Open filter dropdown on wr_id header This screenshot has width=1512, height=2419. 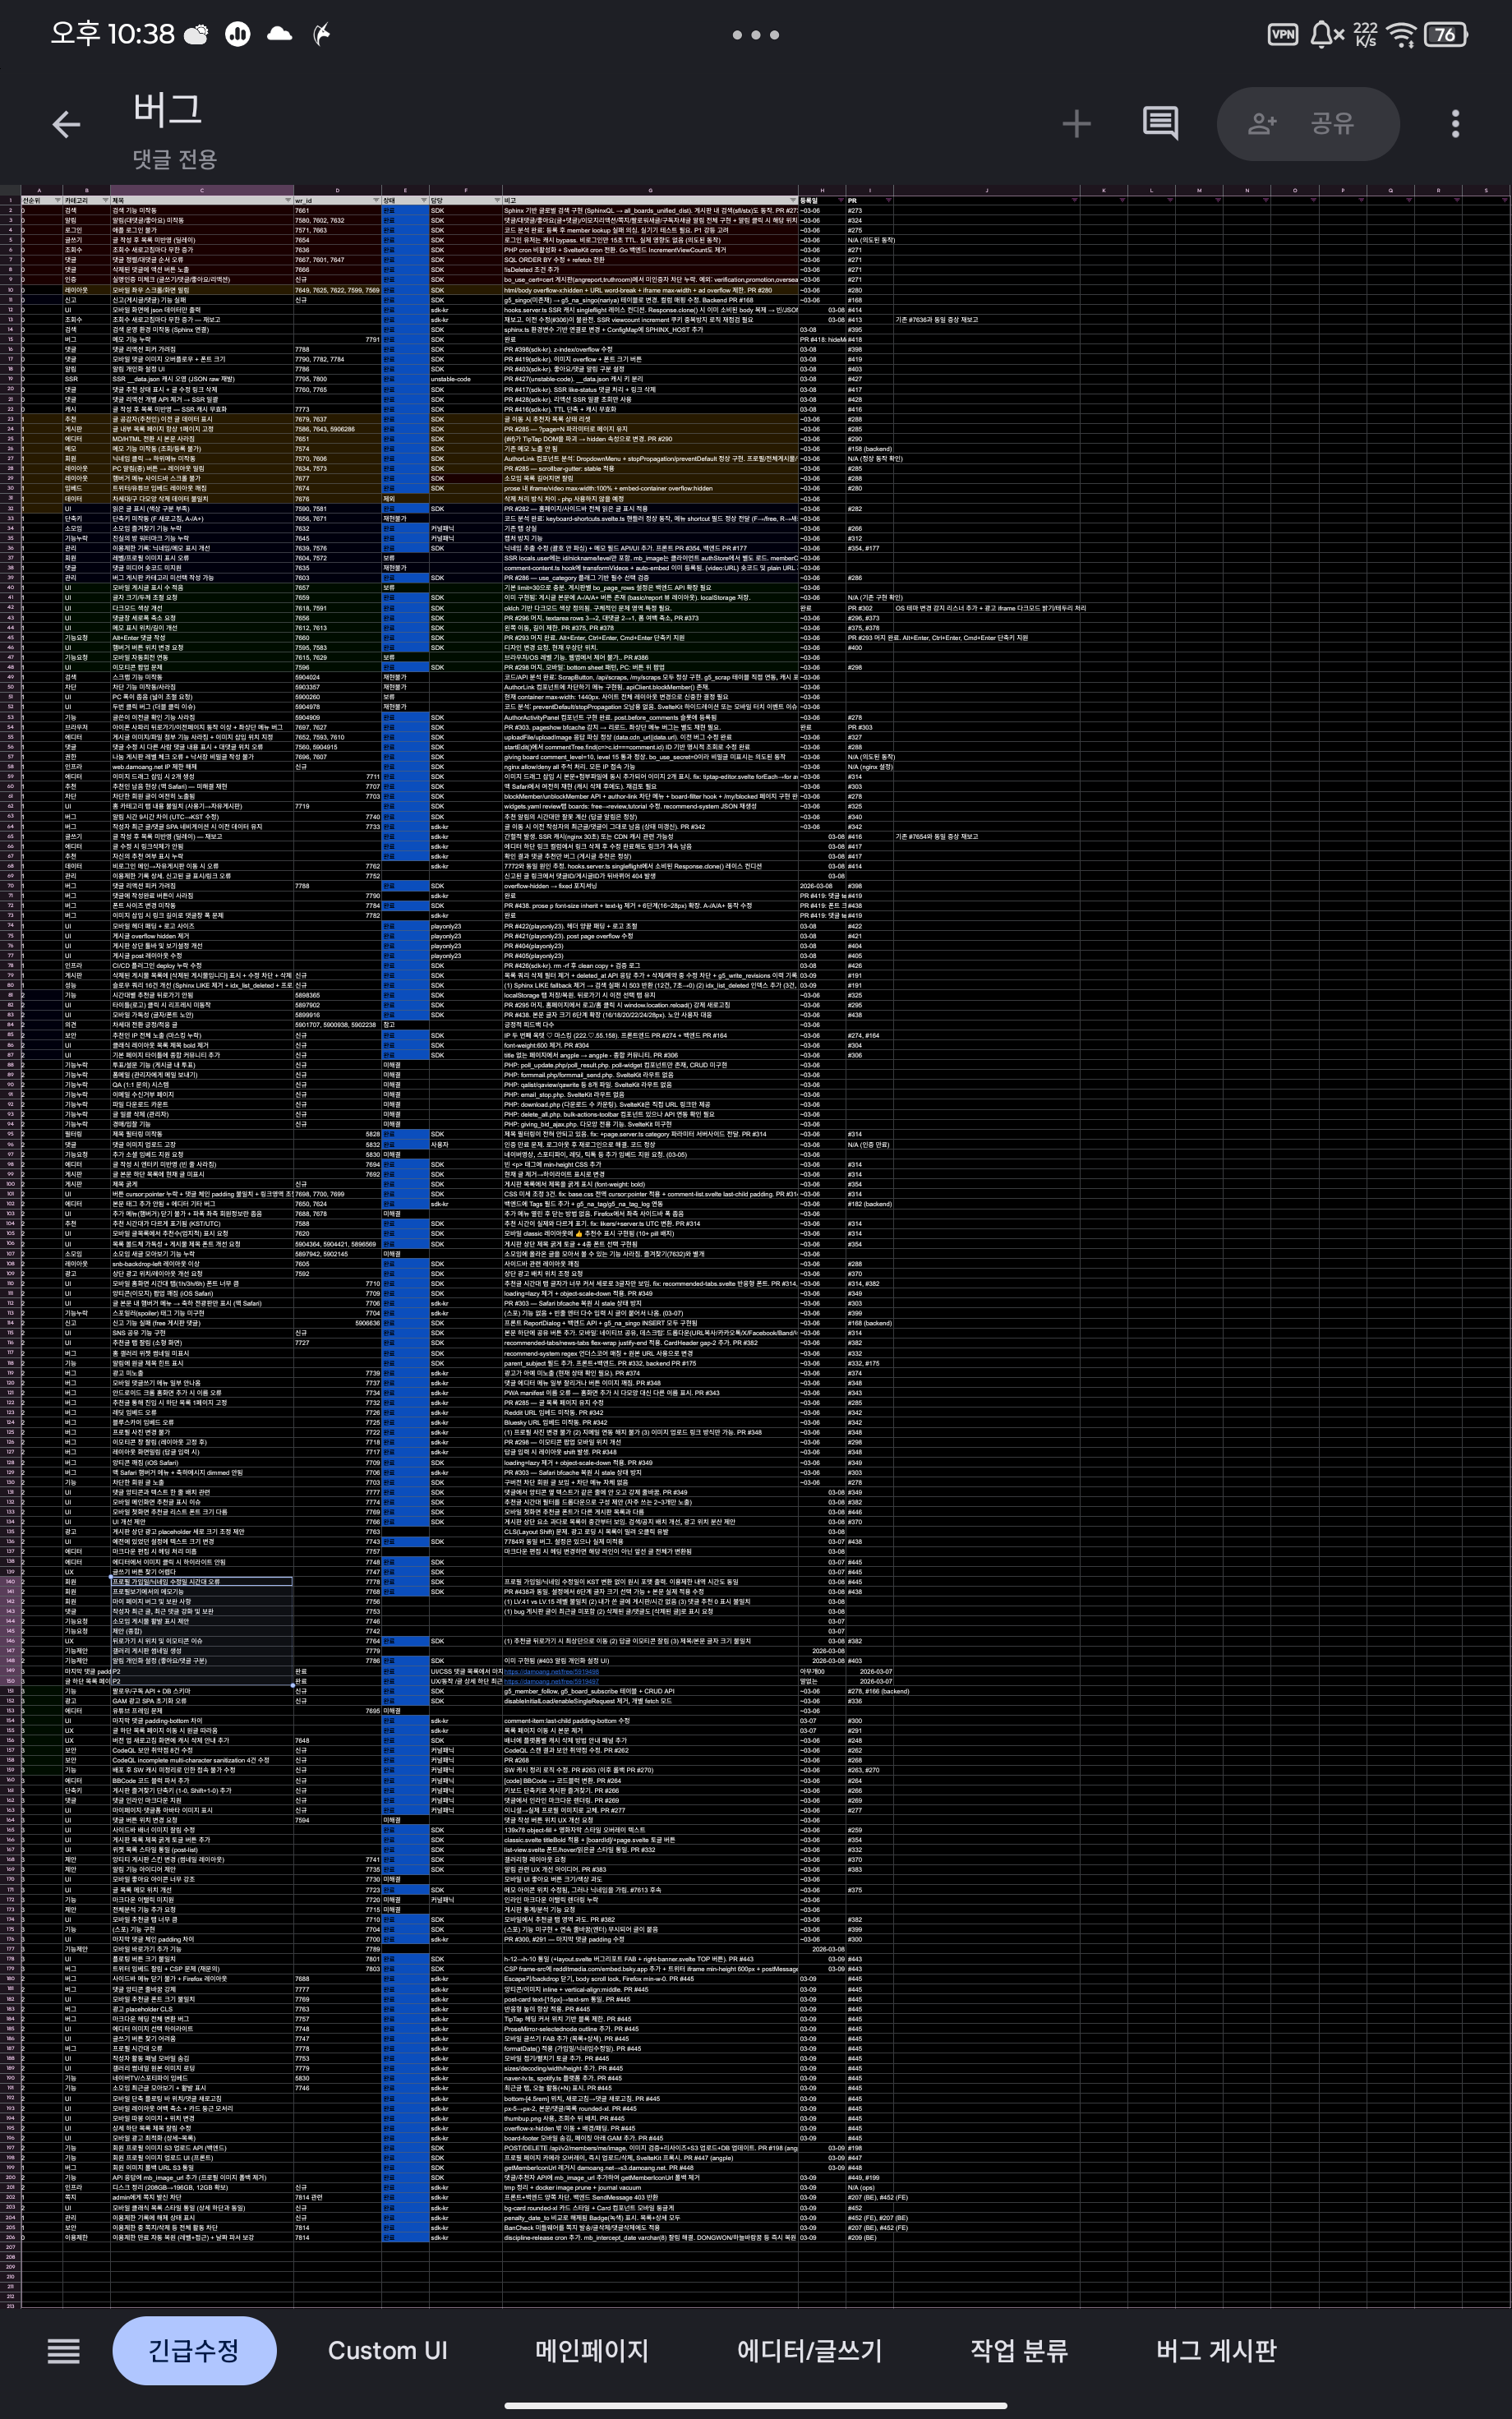point(376,201)
